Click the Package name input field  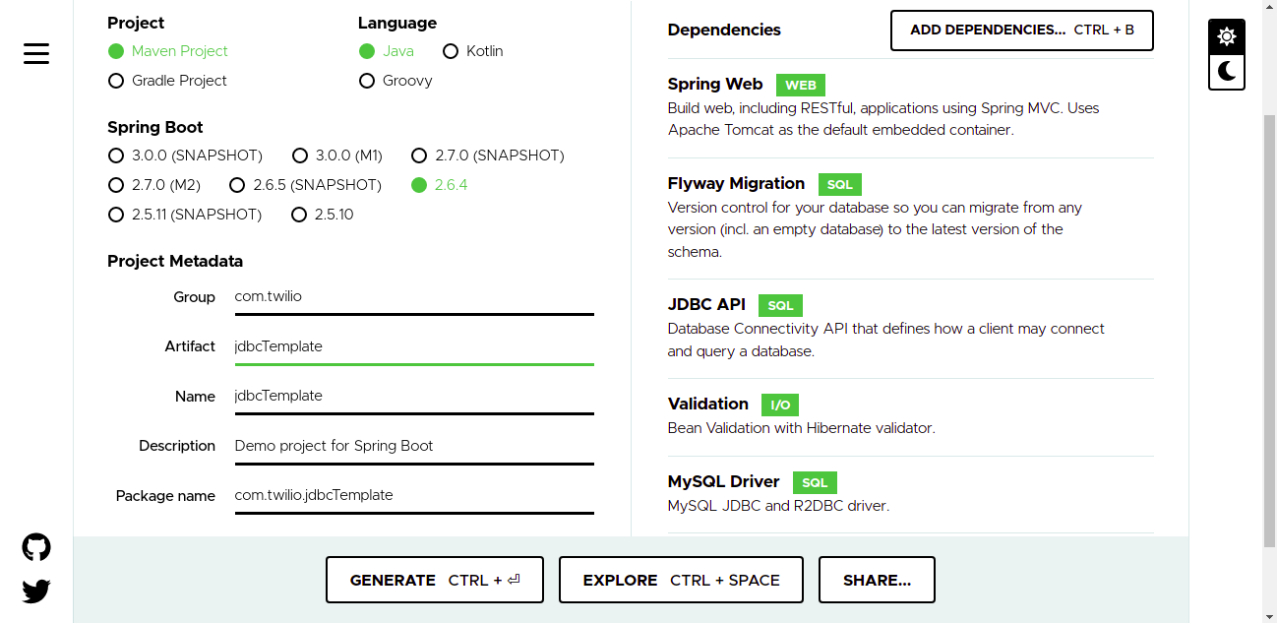(x=414, y=495)
